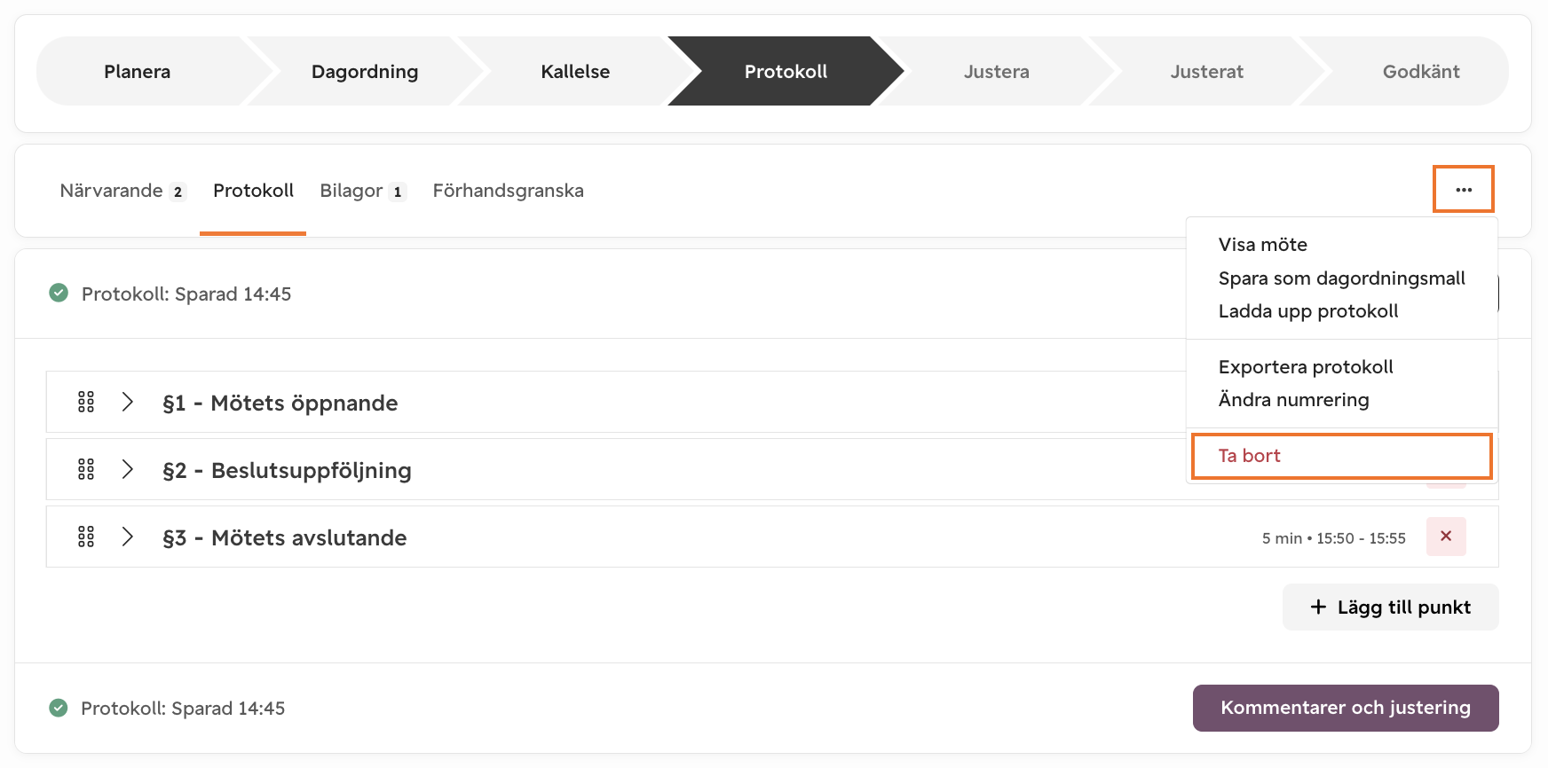Click Kommentarer och justering button
The width and height of the screenshot is (1548, 768).
[1346, 708]
